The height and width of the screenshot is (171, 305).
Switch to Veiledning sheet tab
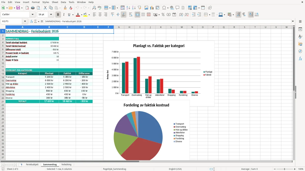[66, 164]
